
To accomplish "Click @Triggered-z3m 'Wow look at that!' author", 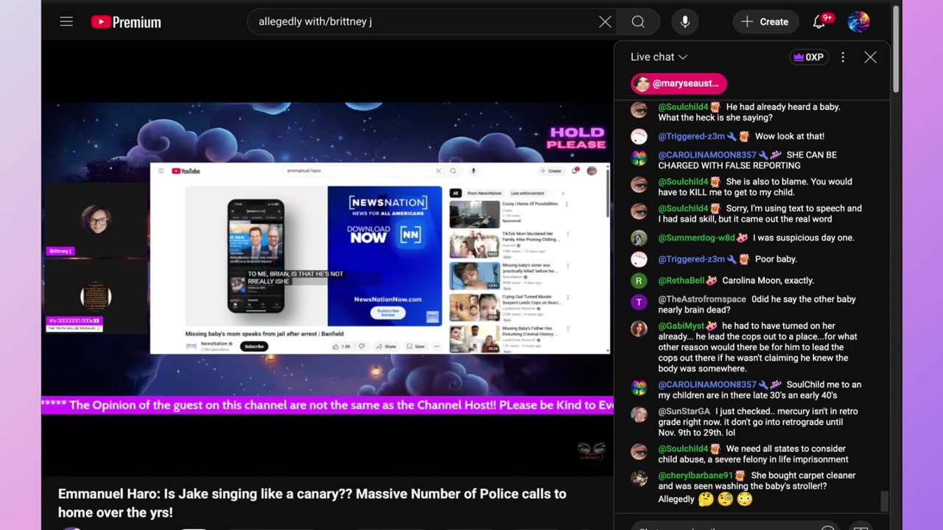I will pyautogui.click(x=691, y=136).
